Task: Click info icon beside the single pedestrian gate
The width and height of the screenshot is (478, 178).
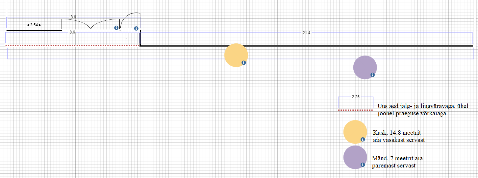Action: (136, 29)
